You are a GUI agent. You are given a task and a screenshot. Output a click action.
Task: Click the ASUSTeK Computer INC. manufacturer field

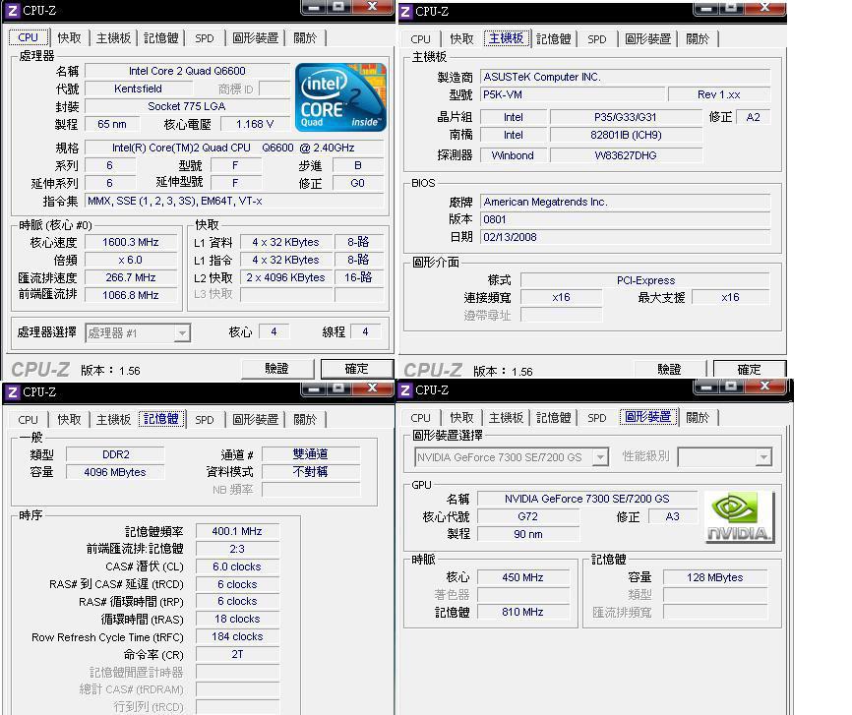pos(625,77)
